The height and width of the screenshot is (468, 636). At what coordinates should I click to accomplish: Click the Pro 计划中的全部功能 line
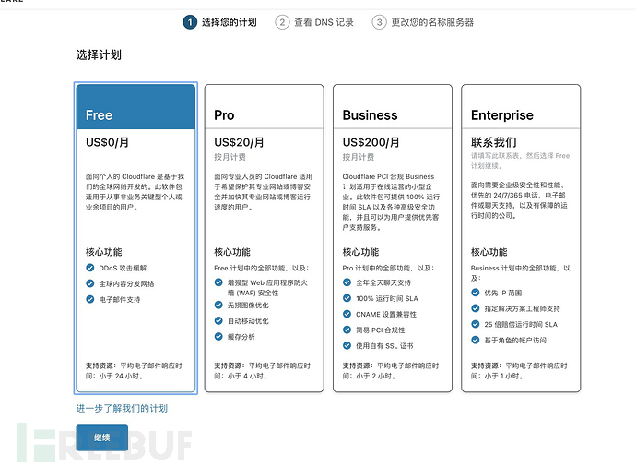pos(389,268)
